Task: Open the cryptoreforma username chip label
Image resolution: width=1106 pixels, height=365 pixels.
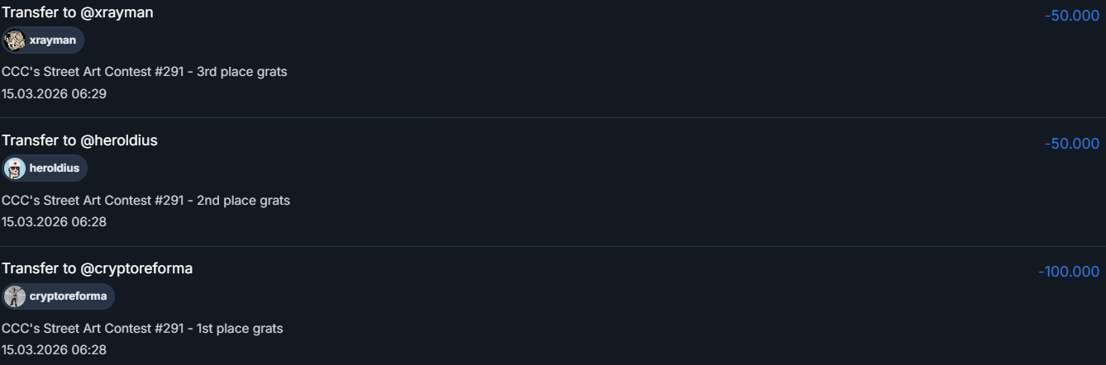Action: tap(68, 296)
